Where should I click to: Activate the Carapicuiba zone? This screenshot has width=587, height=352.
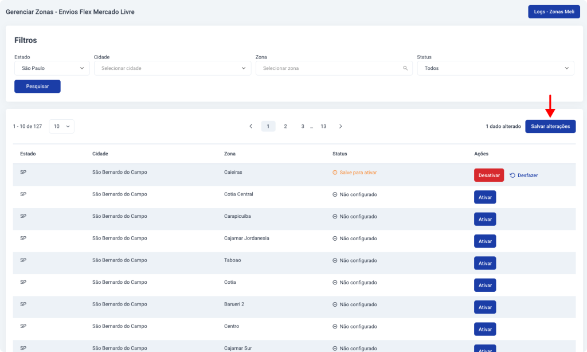[x=485, y=220]
